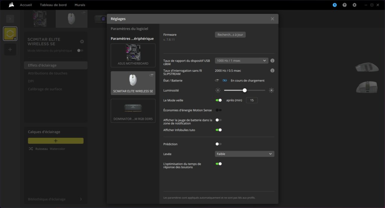Open the Tableau de bord tab
This screenshot has width=385, height=208.
(x=53, y=5)
